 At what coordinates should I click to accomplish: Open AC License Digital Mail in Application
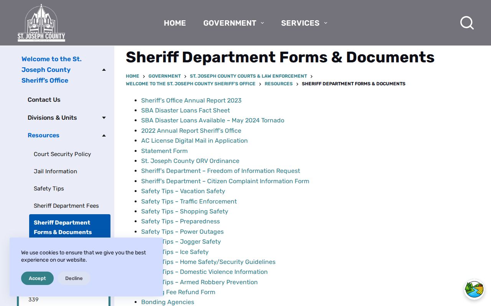(x=194, y=140)
